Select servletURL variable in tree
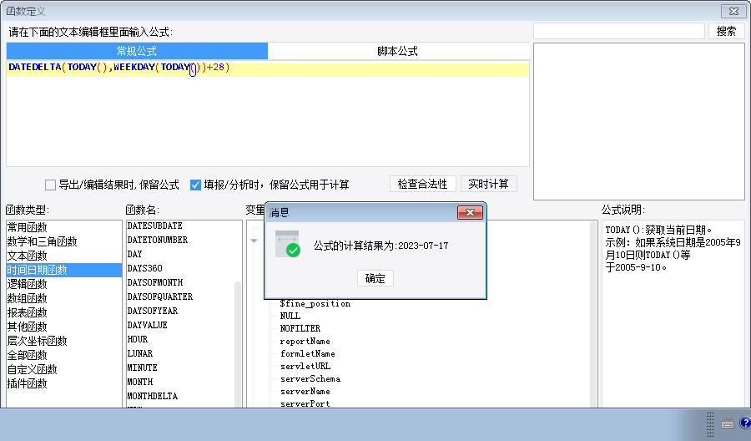 click(x=305, y=366)
